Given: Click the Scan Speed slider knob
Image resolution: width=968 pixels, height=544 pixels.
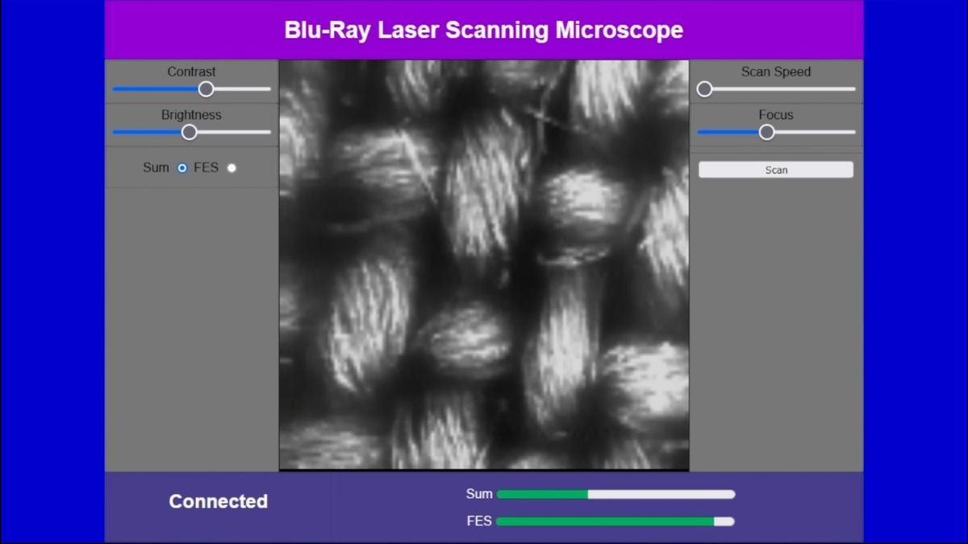Looking at the screenshot, I should pyautogui.click(x=704, y=89).
